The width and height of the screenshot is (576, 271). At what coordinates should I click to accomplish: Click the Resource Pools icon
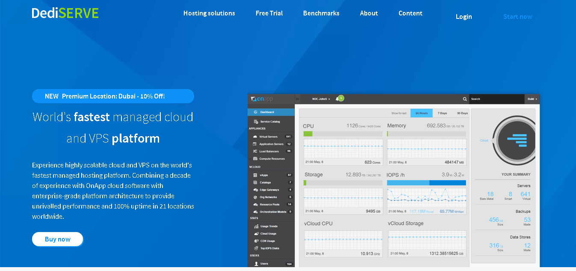click(x=255, y=204)
